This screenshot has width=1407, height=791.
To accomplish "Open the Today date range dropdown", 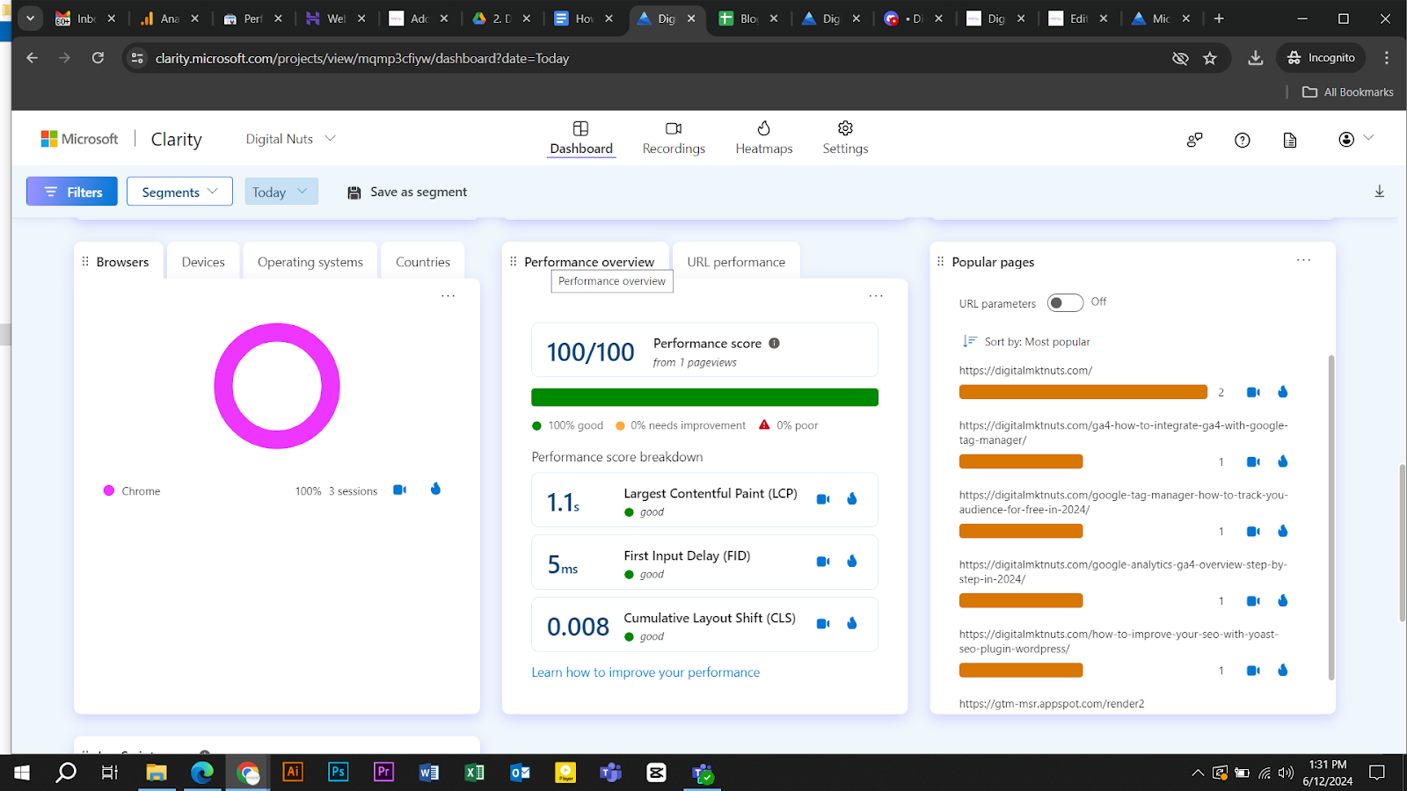I will [x=281, y=192].
